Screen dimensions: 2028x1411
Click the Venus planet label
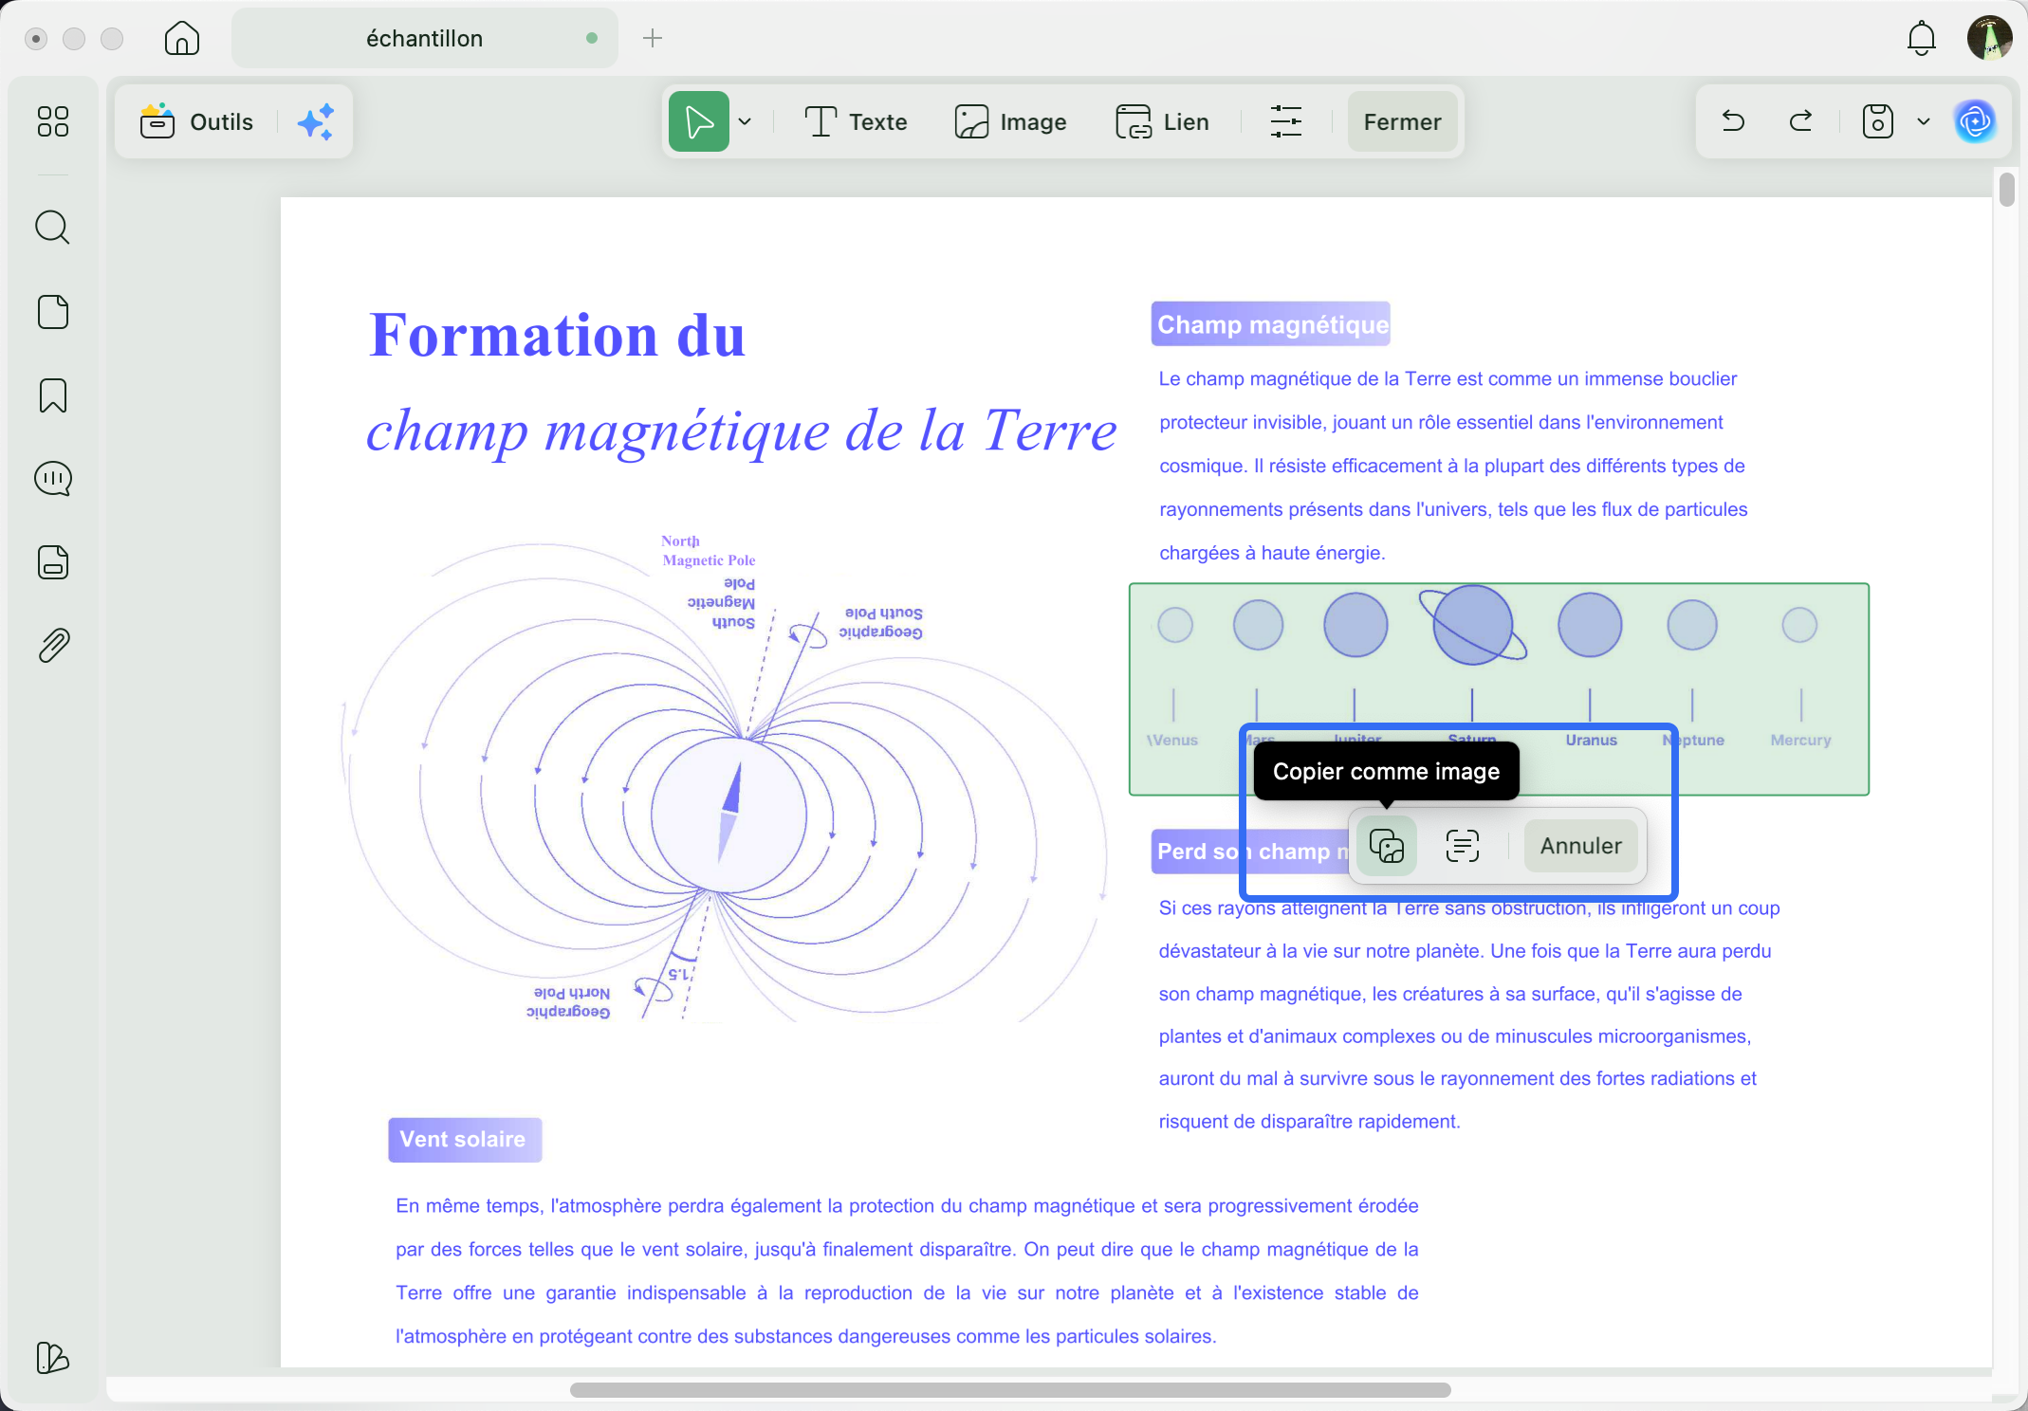click(1173, 740)
